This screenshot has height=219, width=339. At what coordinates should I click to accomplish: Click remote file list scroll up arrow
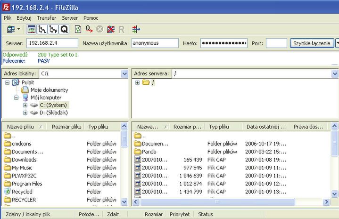point(334,126)
